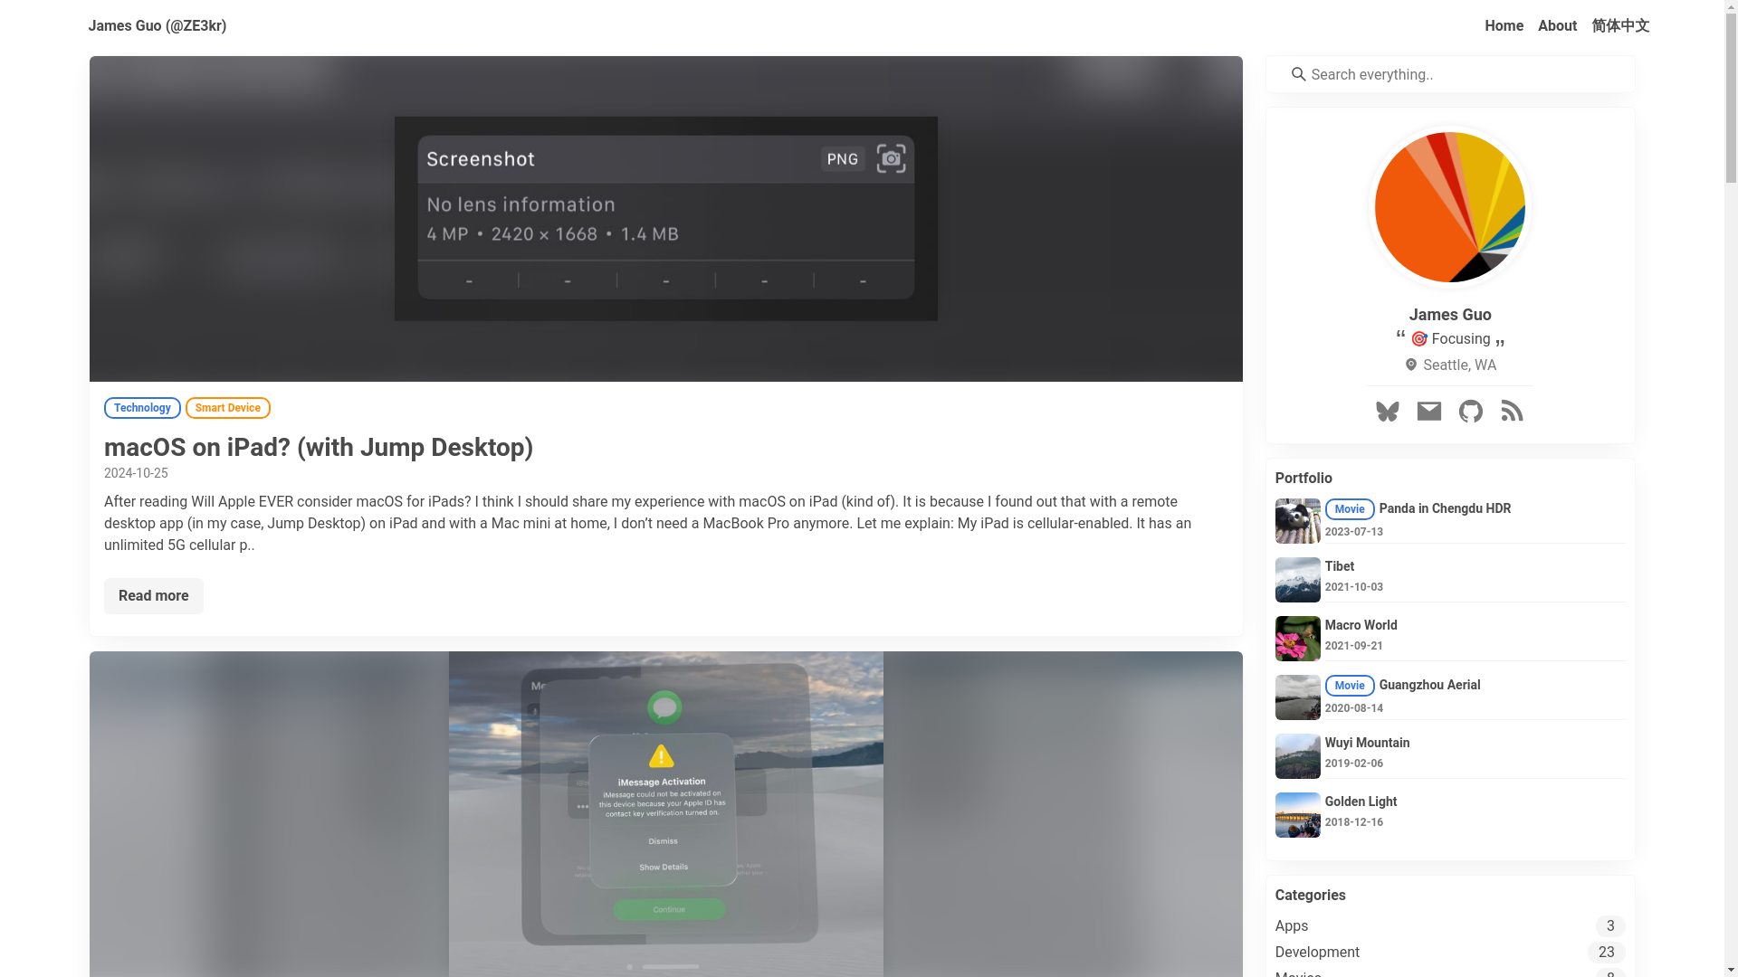The width and height of the screenshot is (1738, 977).
Task: Click the James Guo (@ZE3kr) site title
Action: pyautogui.click(x=158, y=26)
